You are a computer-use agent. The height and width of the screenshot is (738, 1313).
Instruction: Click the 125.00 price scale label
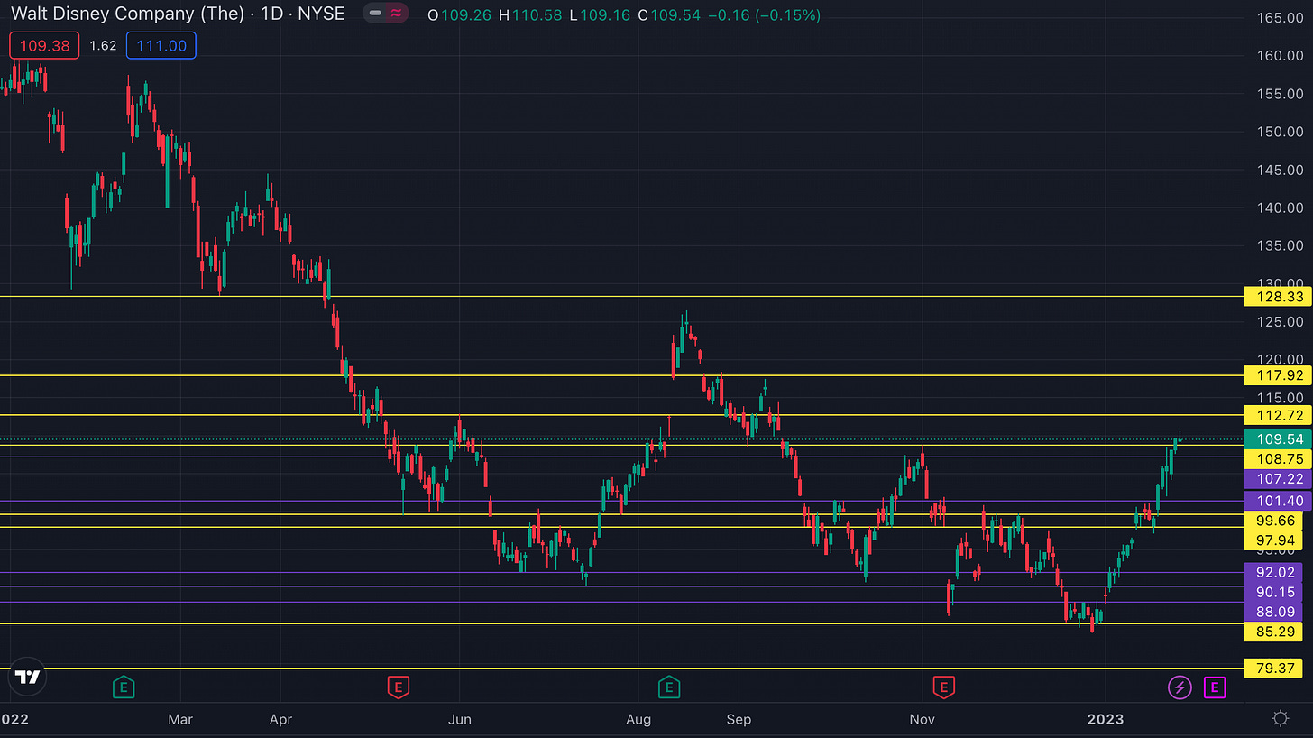(1280, 321)
